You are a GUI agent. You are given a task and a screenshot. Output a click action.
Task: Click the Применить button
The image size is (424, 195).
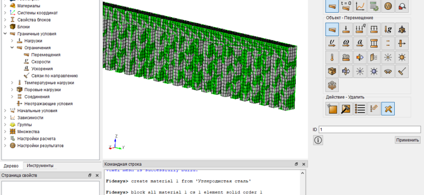tap(407, 140)
